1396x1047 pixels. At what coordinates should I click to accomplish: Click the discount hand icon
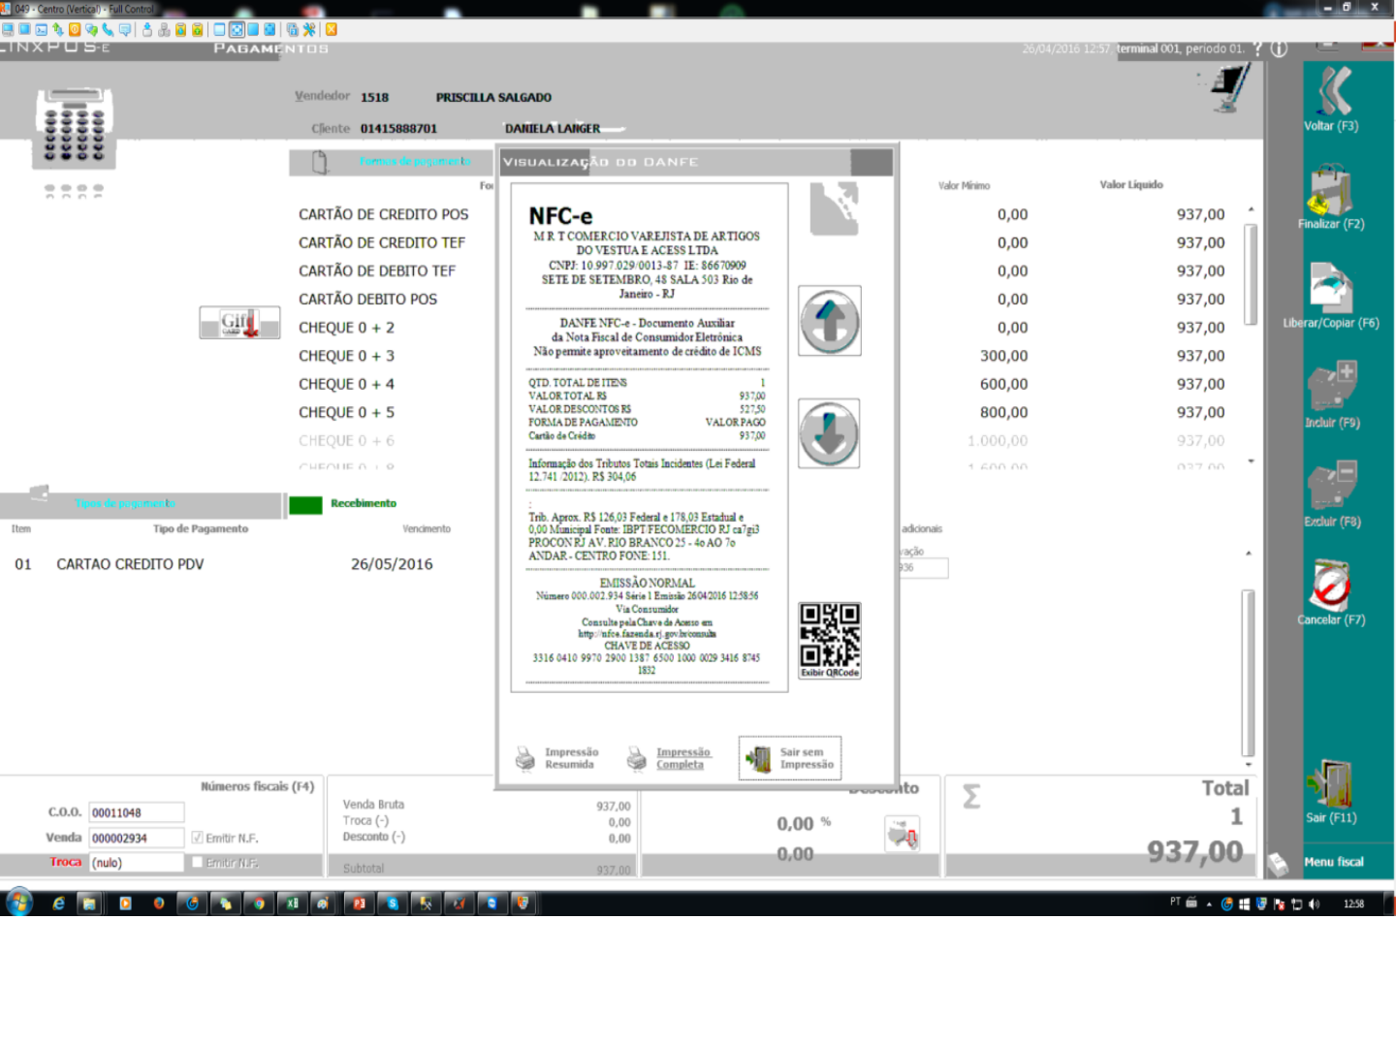(903, 834)
